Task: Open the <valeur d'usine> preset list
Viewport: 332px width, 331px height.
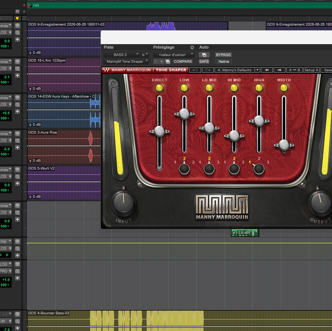Action: click(173, 55)
